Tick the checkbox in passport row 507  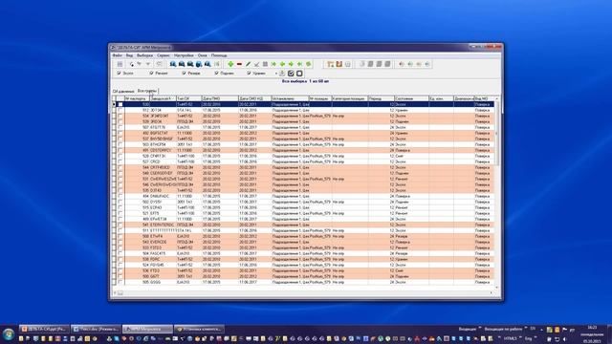pyautogui.click(x=120, y=127)
